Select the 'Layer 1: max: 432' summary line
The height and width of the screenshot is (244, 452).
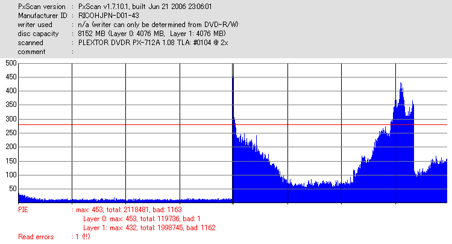(149, 228)
